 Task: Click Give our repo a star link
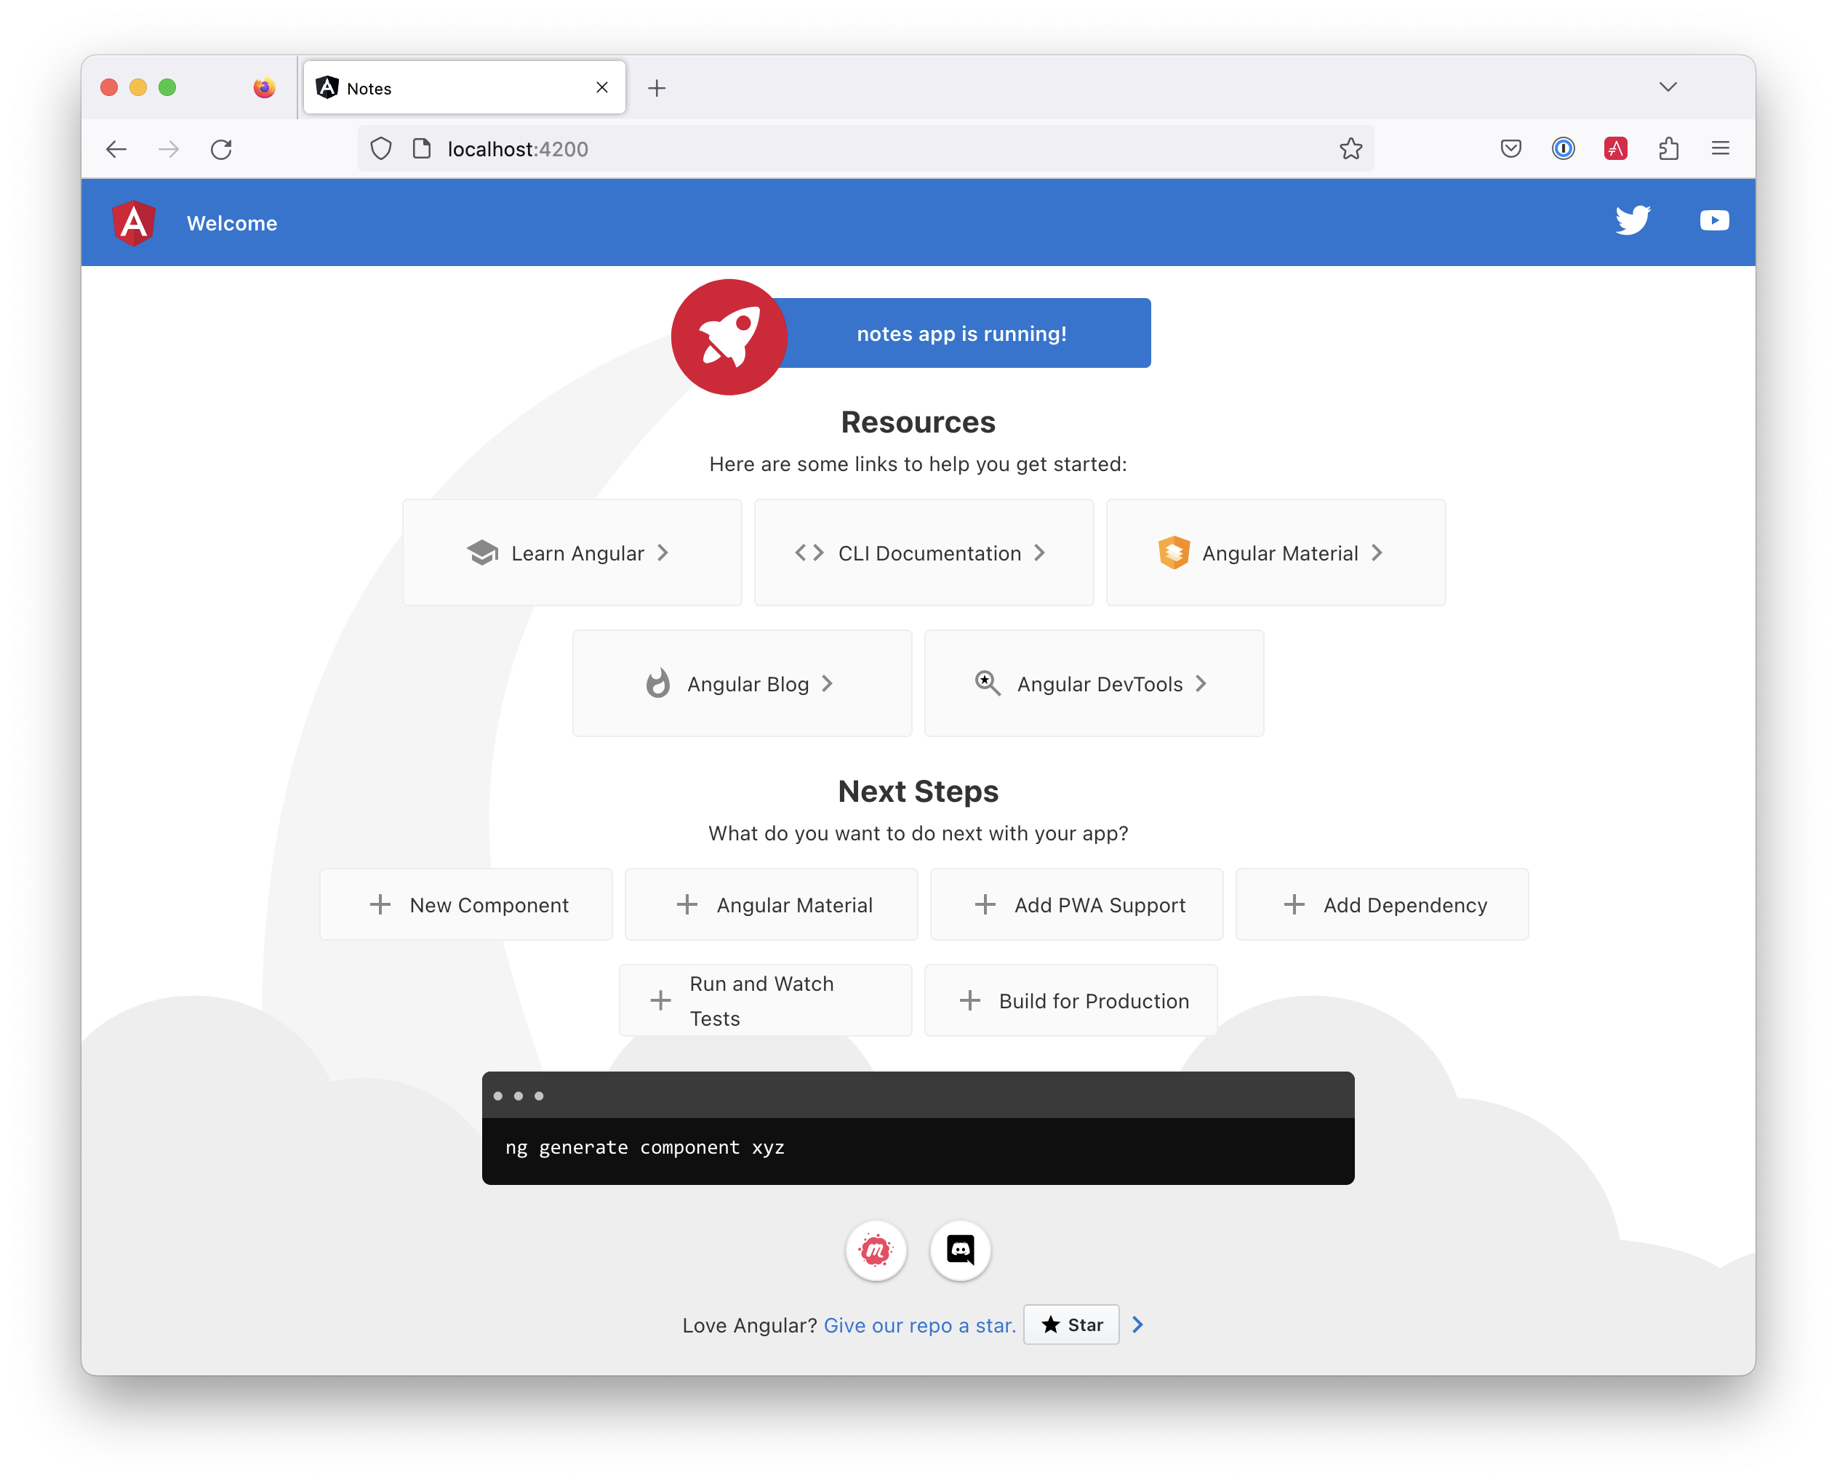[x=920, y=1324]
